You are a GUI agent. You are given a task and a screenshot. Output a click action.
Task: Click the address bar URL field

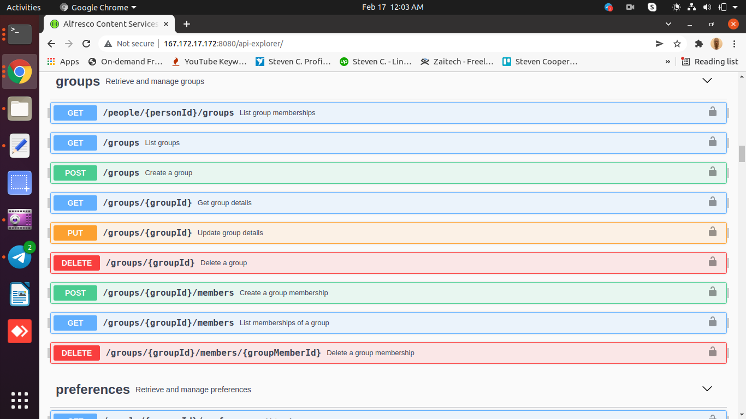coord(404,44)
